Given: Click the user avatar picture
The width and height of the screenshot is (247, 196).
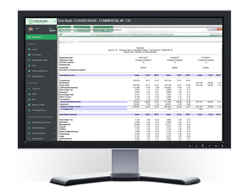Looking at the screenshot, I should coord(31,29).
